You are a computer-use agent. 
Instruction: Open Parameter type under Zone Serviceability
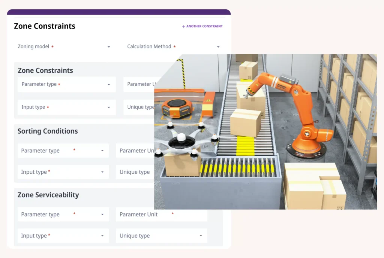point(63,215)
